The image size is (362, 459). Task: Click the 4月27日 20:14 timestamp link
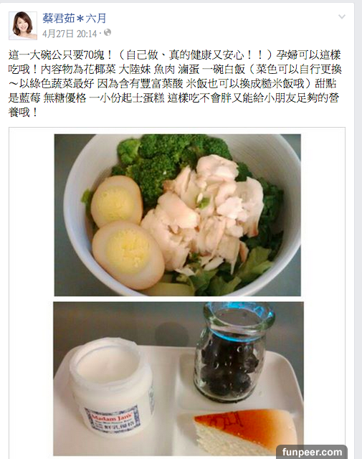[70, 34]
